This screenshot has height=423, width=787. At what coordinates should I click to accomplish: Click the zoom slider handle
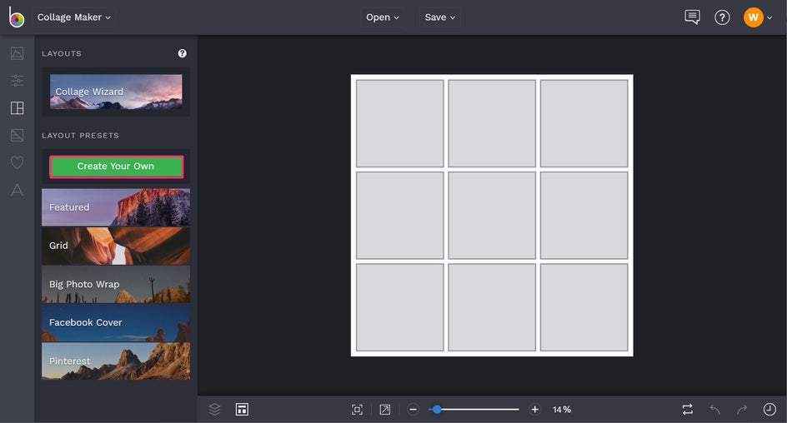[x=437, y=410]
